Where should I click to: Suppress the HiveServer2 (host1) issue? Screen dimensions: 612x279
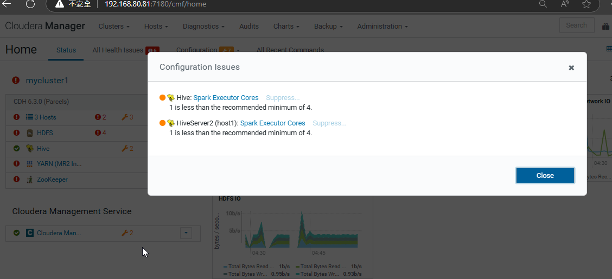click(329, 123)
